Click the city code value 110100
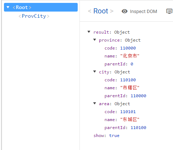 pyautogui.click(x=128, y=80)
